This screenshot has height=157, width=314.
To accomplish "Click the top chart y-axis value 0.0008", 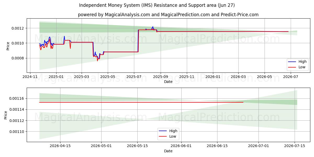I will point(18,58).
